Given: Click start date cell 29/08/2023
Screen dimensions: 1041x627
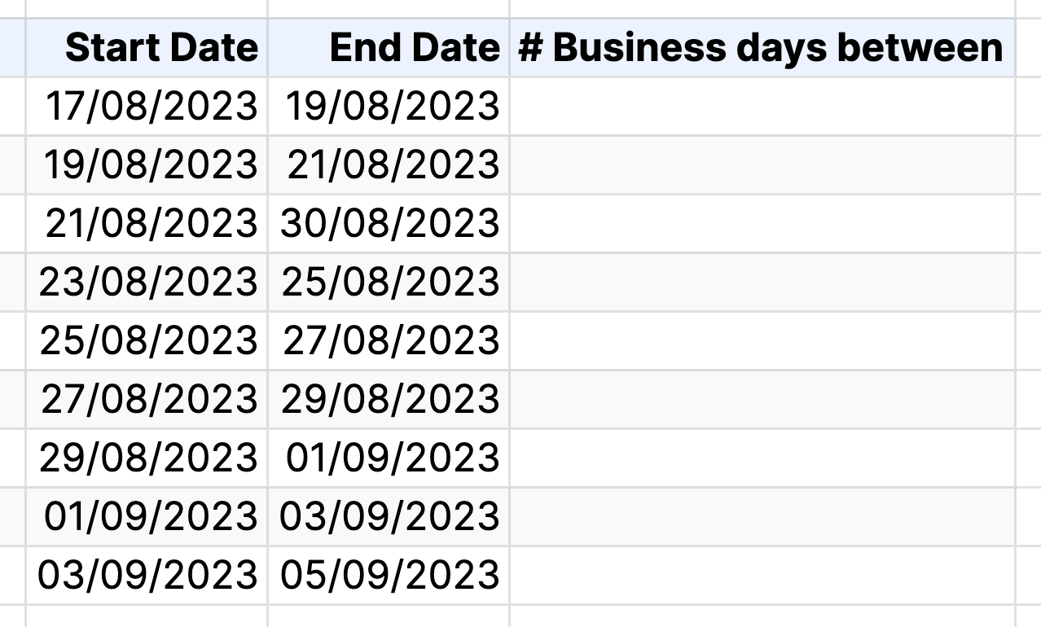Looking at the screenshot, I should tap(147, 458).
